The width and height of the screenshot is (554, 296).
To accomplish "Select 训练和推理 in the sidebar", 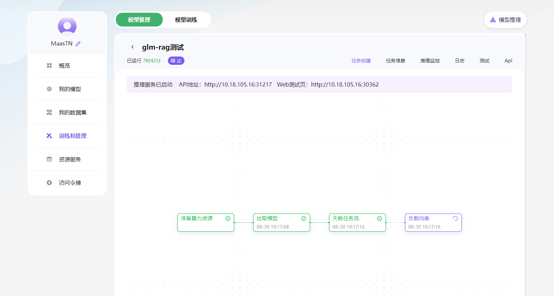I will (x=67, y=136).
